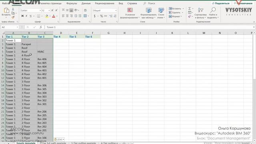Align text left
Image resolution: width=256 pixels, height=144 pixels.
[x=63, y=16]
